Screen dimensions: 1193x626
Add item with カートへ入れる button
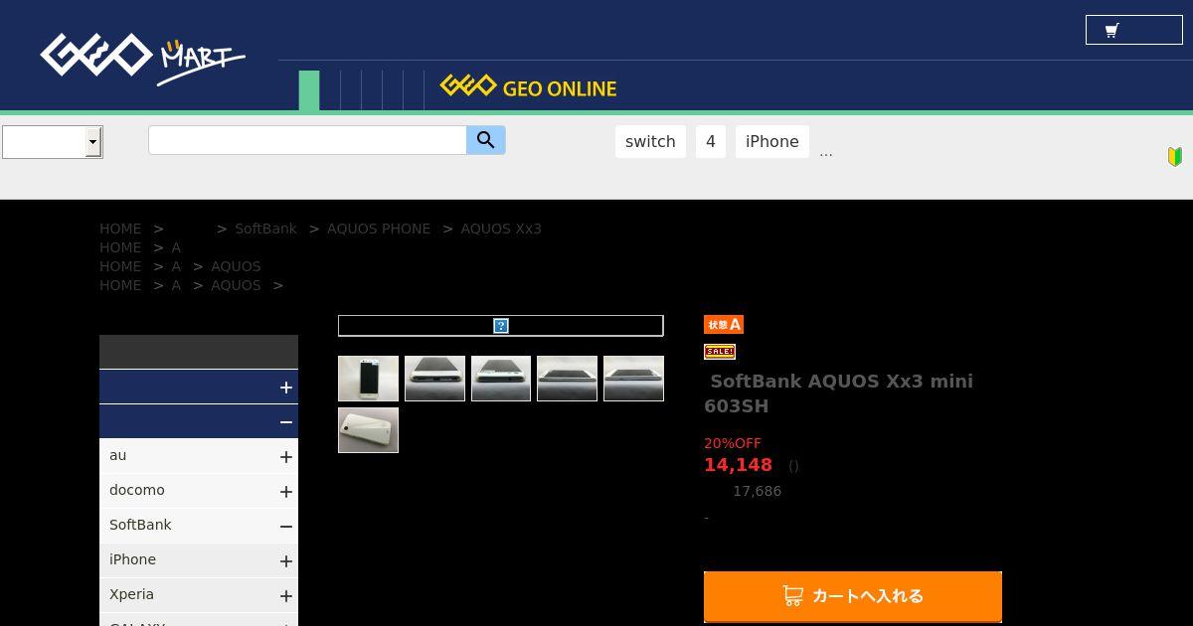pyautogui.click(x=853, y=596)
